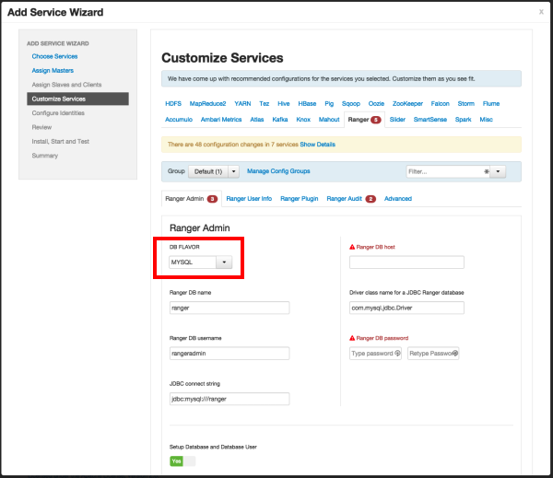Click the Ranger DB username field
Screen dimensions: 553x478
click(x=229, y=354)
